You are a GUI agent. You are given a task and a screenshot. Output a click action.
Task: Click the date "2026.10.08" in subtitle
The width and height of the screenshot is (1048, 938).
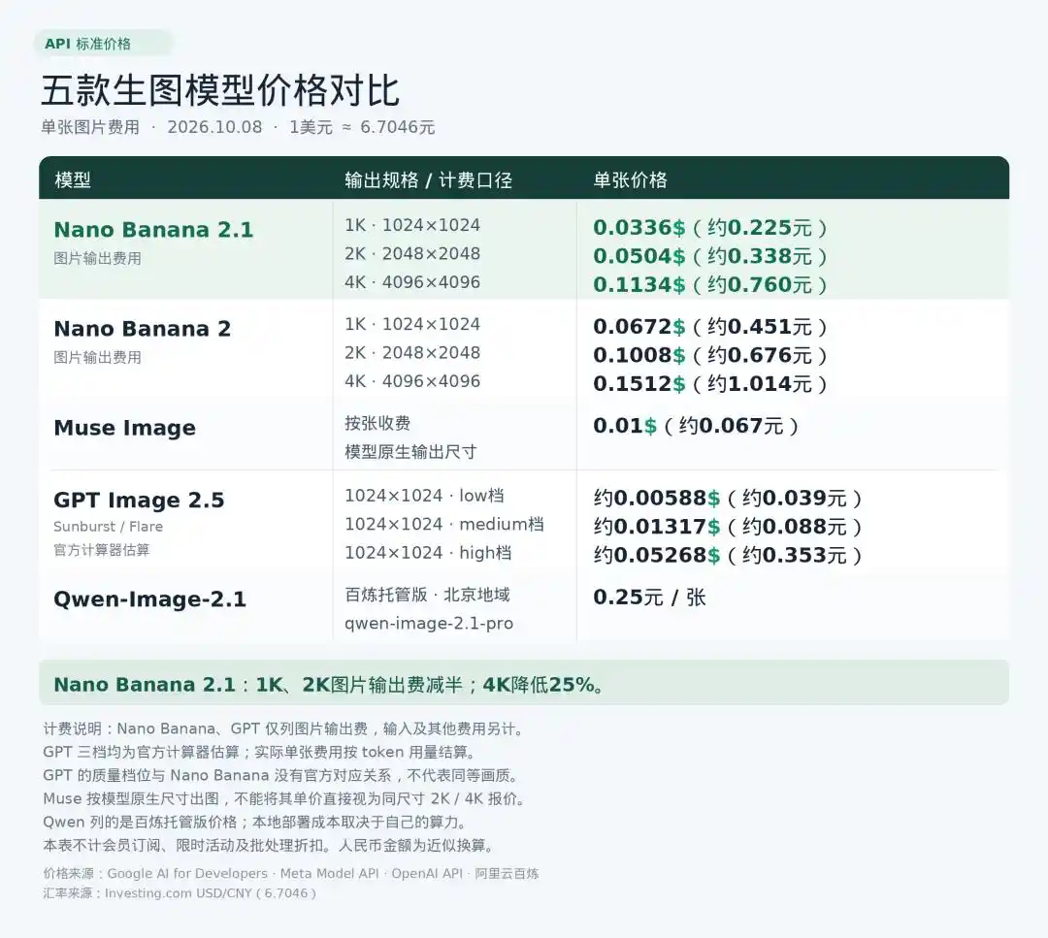pos(214,127)
